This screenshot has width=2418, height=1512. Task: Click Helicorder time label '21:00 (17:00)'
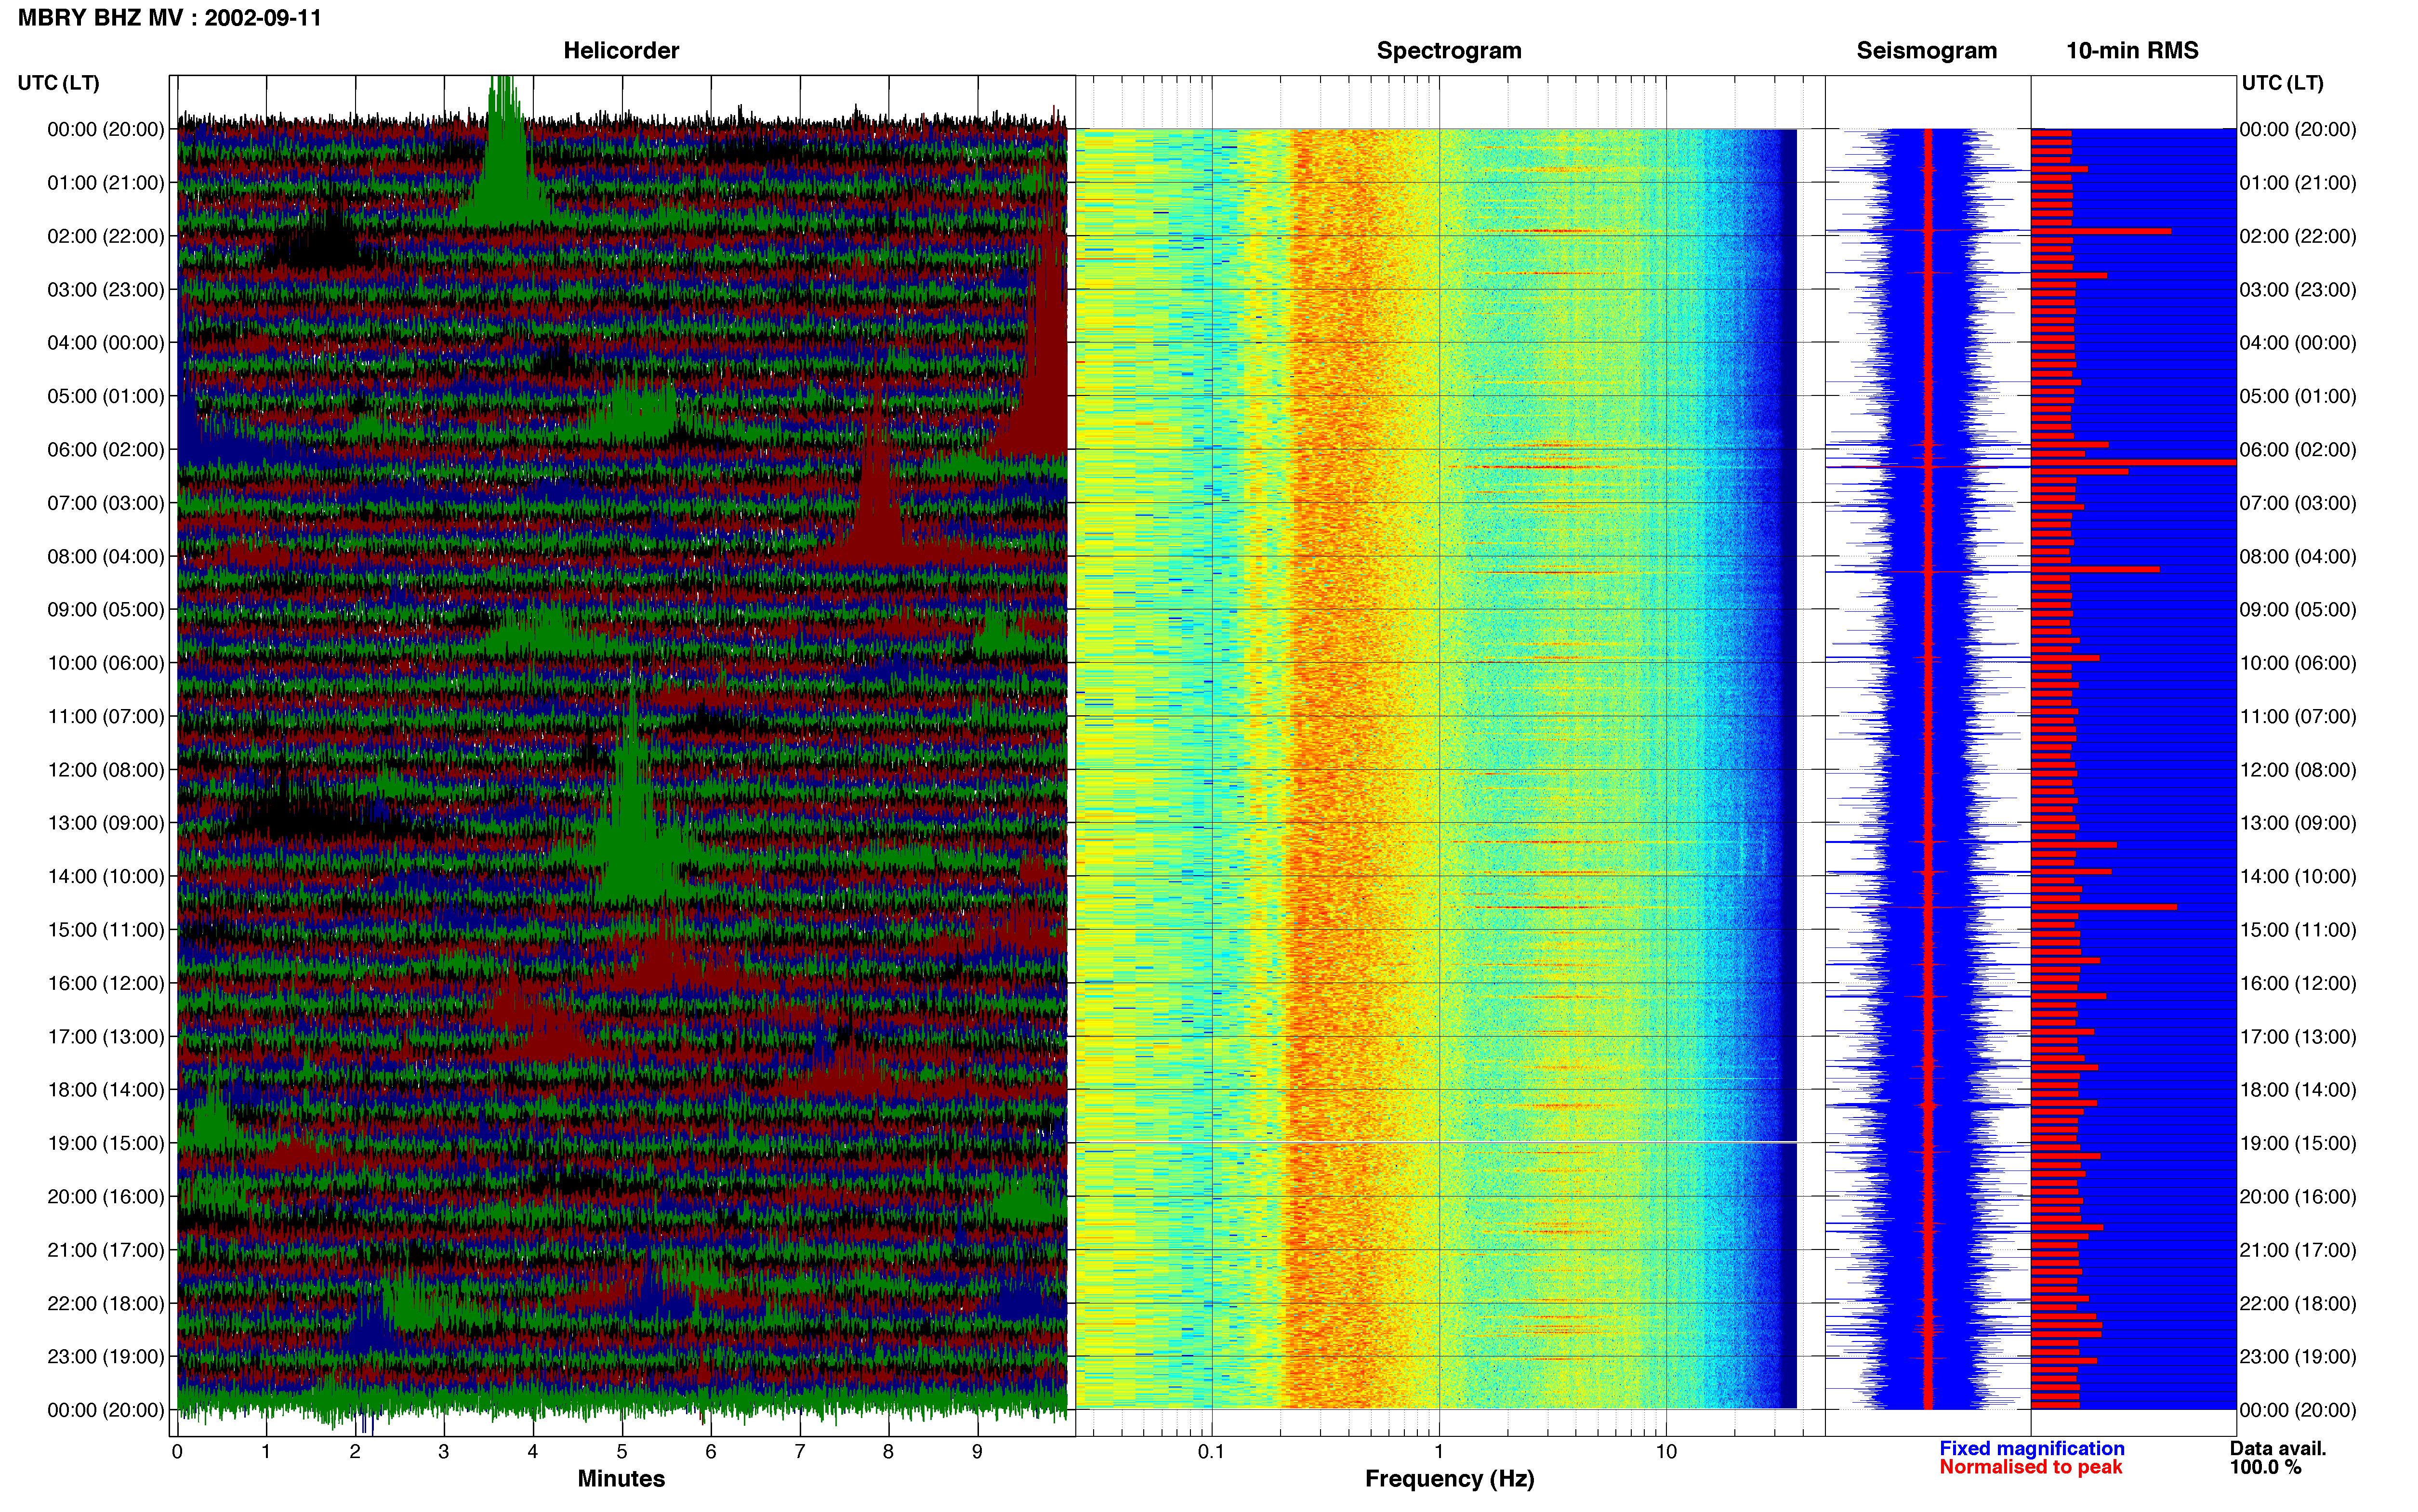pos(106,1250)
